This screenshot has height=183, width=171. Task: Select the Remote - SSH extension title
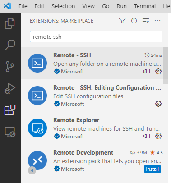72,55
